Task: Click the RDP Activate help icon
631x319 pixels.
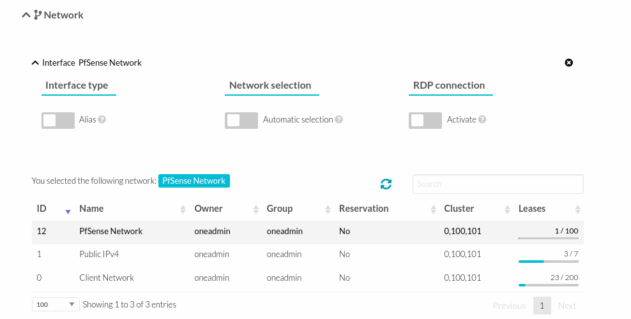Action: 482,120
